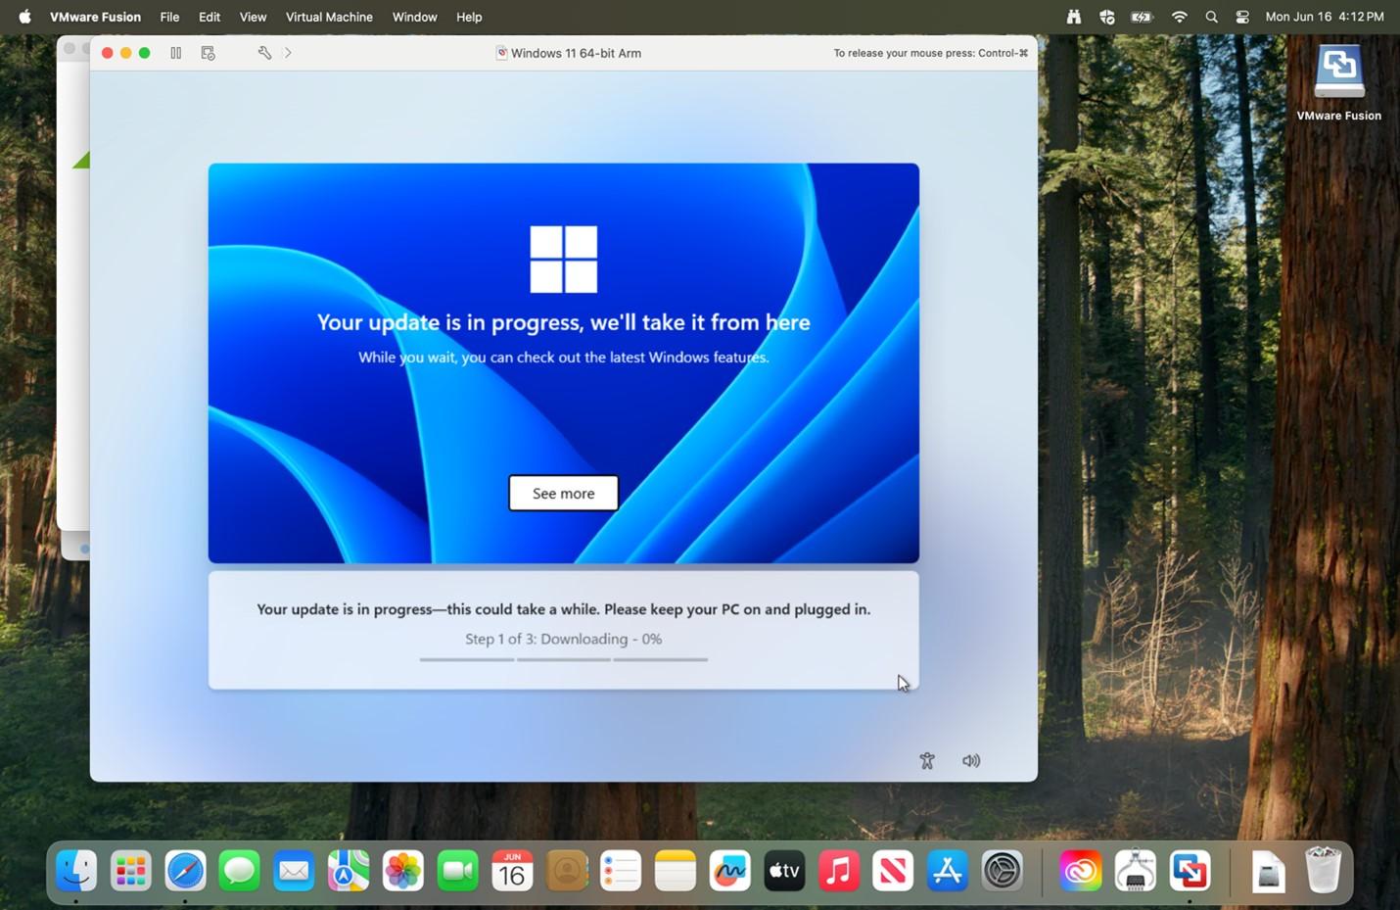Click the Windows 11 64-bit Arm title icon
This screenshot has width=1400, height=910.
point(501,53)
